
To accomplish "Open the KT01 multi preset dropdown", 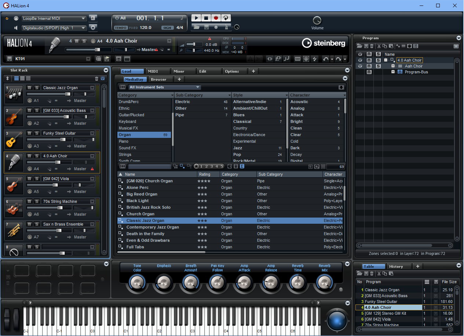I will (88, 59).
